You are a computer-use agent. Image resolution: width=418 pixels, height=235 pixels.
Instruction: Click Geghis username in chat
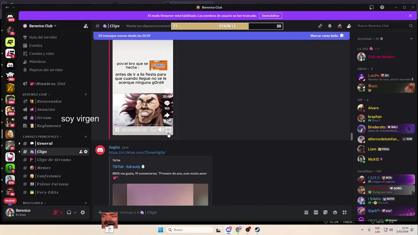coord(114,148)
